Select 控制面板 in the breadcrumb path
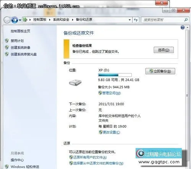This screenshot has width=191, height=169. [40, 19]
